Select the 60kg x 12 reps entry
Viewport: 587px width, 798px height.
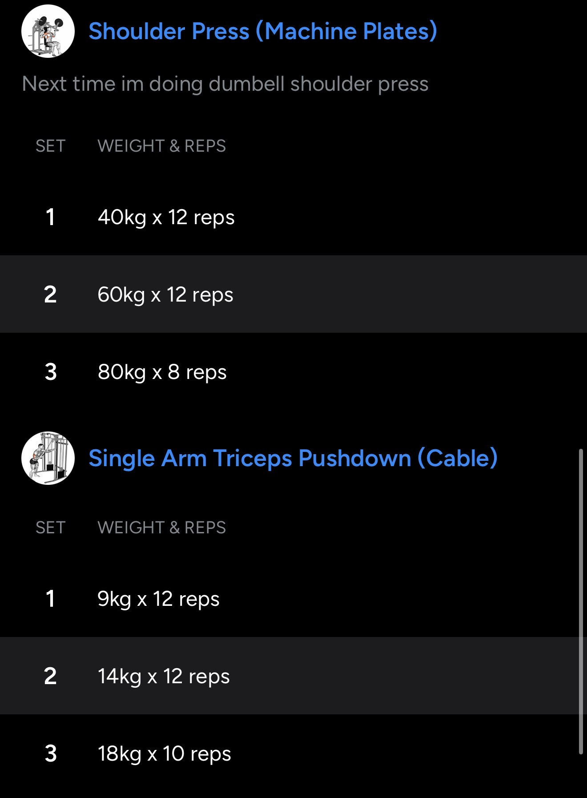coord(165,294)
